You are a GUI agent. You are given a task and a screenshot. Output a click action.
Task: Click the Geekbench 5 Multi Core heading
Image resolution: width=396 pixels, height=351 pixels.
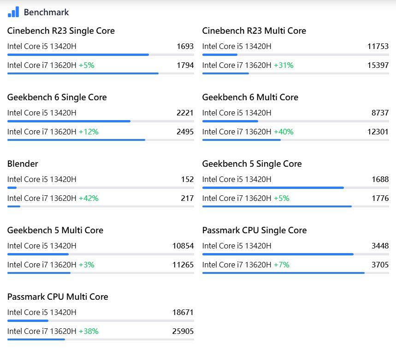(55, 230)
